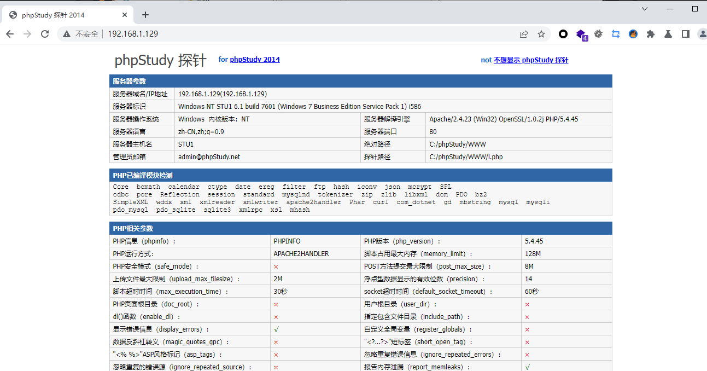Open the tab search chevron
The height and width of the screenshot is (371, 707).
(x=645, y=9)
